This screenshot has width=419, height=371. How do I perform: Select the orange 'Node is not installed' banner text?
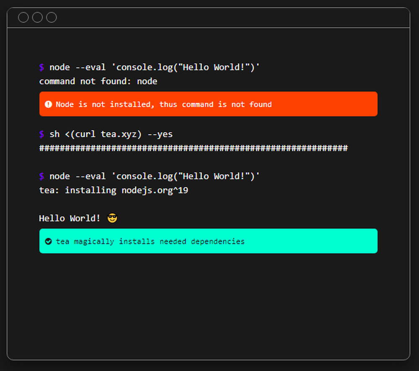pyautogui.click(x=163, y=104)
